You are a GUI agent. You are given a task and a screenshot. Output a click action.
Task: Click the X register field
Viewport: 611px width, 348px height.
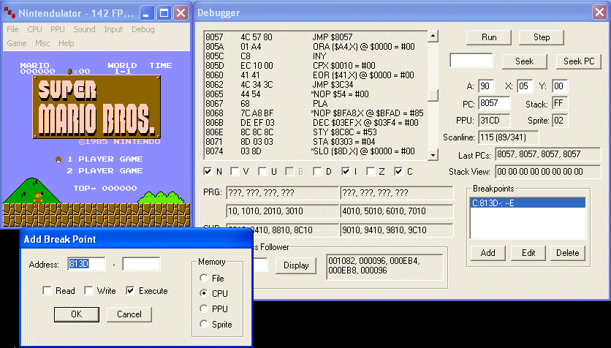[525, 86]
